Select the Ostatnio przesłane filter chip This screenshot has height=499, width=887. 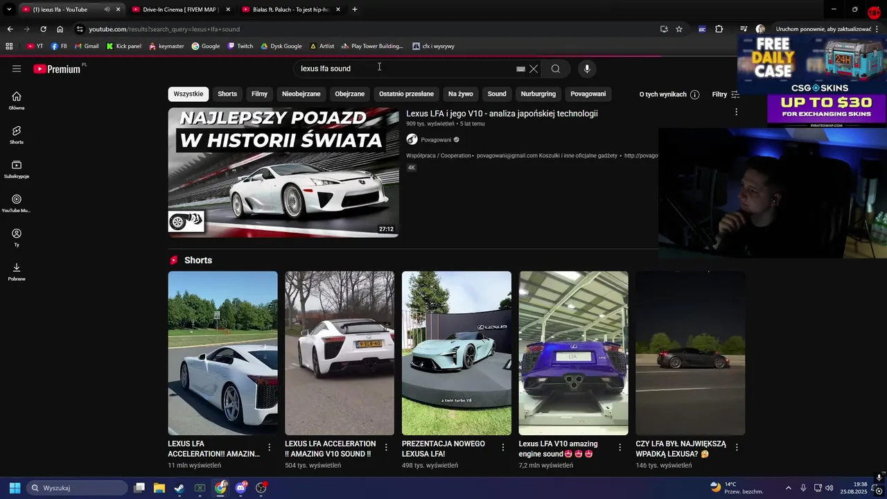point(406,94)
